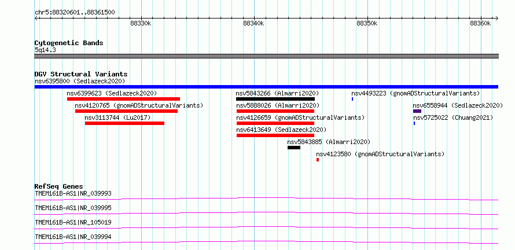Open the nsv4493223 gnomAD variant label

coord(415,93)
